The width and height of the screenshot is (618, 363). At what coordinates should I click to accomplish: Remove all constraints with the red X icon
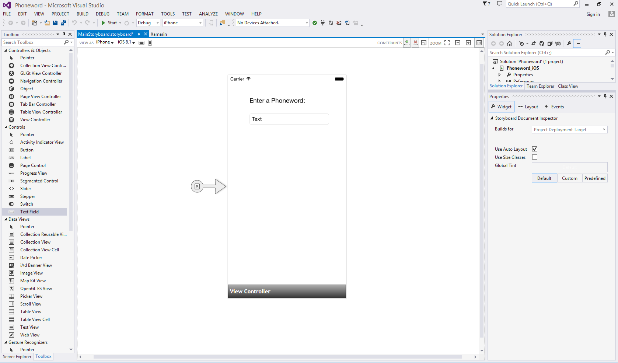(x=415, y=43)
